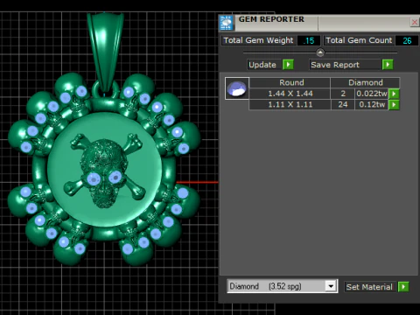Select the pendant bail at top
Image resolution: width=420 pixels, height=315 pixels.
[x=105, y=52]
